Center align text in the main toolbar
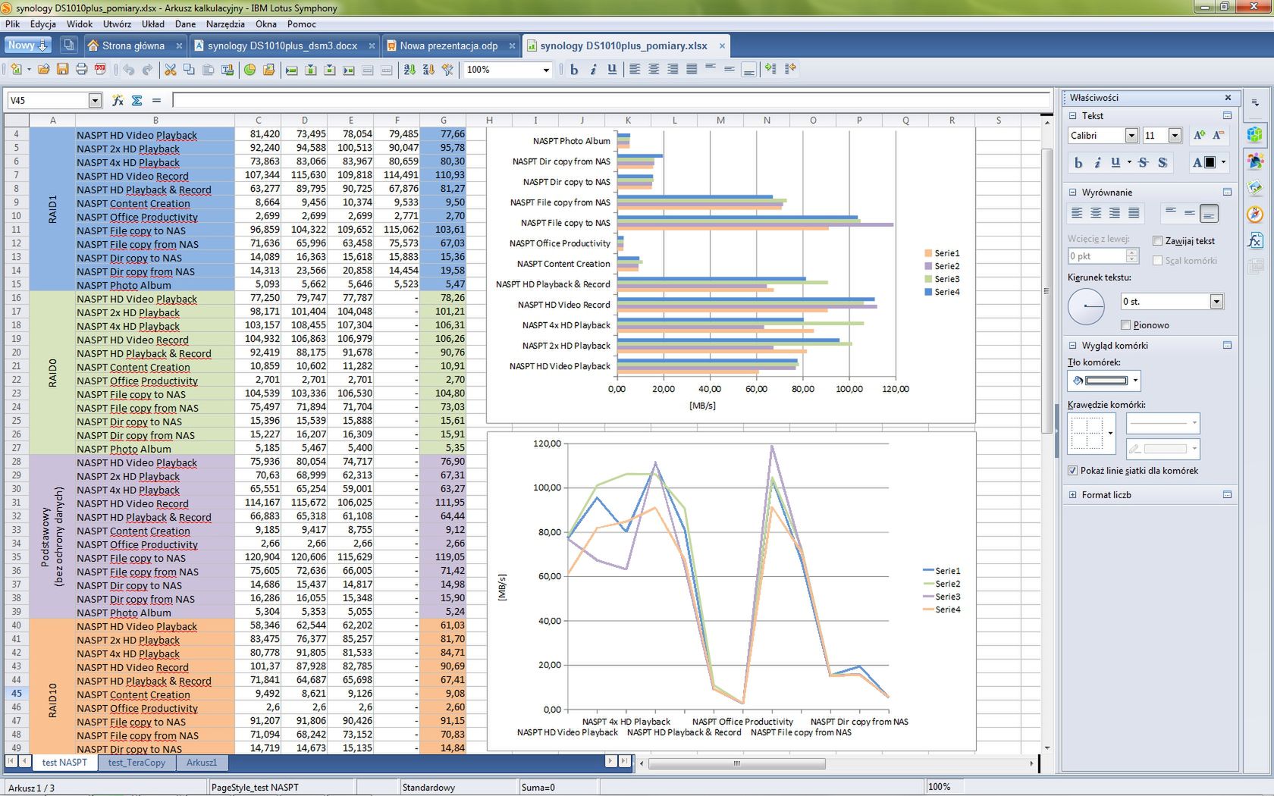 click(x=654, y=69)
